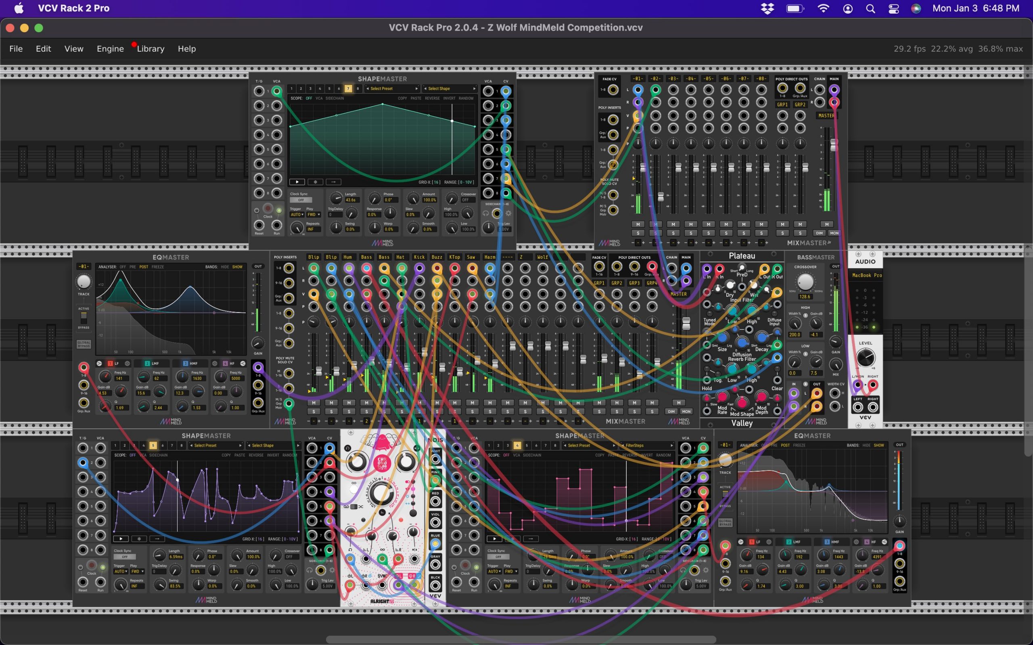
Task: Open Play FWD dropdown in channel-7 ShapeMaster
Action: (x=314, y=214)
